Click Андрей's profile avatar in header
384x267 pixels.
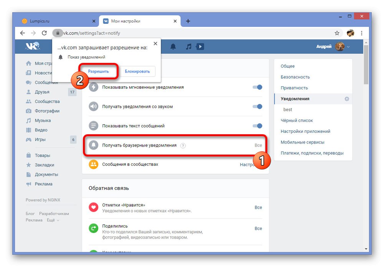click(339, 46)
